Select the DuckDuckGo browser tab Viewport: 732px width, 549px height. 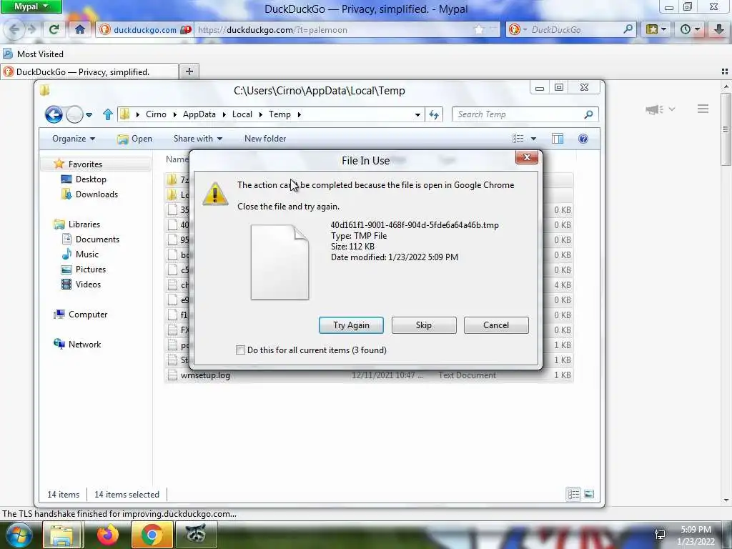(x=89, y=72)
